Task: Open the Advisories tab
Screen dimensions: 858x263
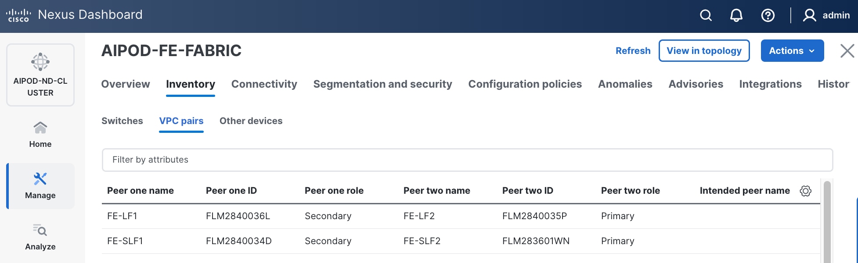Action: [x=696, y=84]
